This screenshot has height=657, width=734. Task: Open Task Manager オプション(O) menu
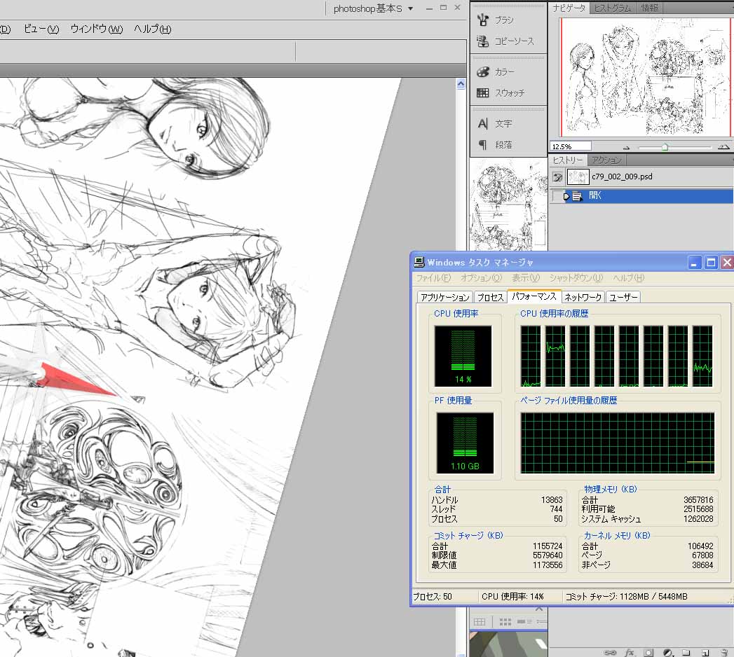tap(481, 278)
